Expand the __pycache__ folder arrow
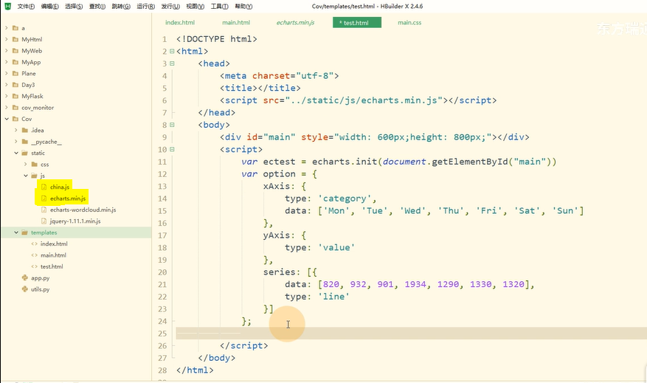Screen dimensions: 647x383 point(15,142)
